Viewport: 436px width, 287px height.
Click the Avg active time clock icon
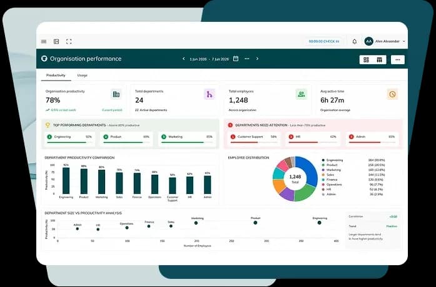[x=392, y=94]
